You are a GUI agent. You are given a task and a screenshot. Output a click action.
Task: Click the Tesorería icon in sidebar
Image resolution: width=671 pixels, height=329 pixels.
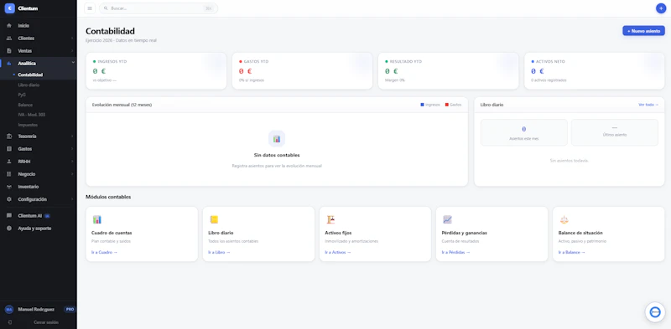click(9, 136)
